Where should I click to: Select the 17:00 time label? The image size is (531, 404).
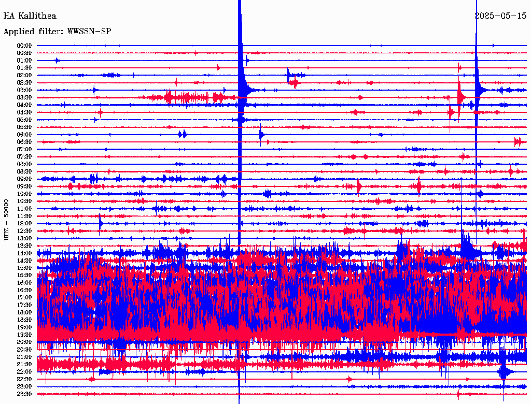[x=24, y=298]
